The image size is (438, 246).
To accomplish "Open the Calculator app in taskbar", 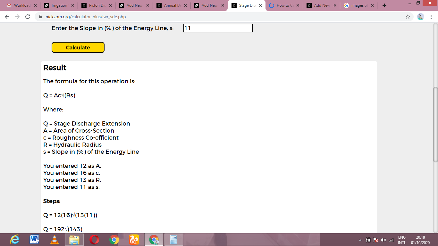I will coord(174,240).
